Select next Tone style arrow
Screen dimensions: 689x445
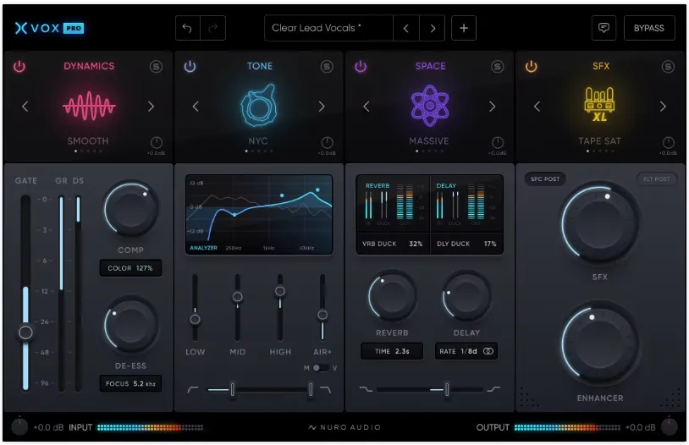[x=322, y=107]
